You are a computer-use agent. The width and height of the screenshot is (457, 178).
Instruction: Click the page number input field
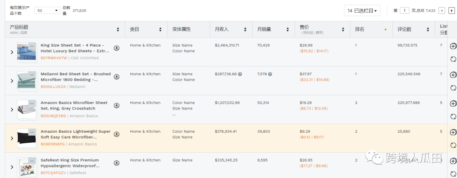click(x=405, y=11)
